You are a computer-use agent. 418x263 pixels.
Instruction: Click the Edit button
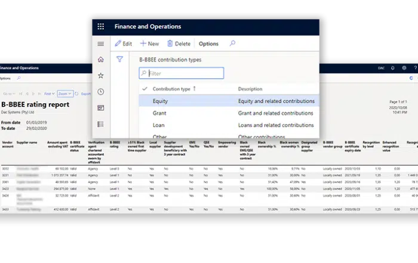point(124,44)
